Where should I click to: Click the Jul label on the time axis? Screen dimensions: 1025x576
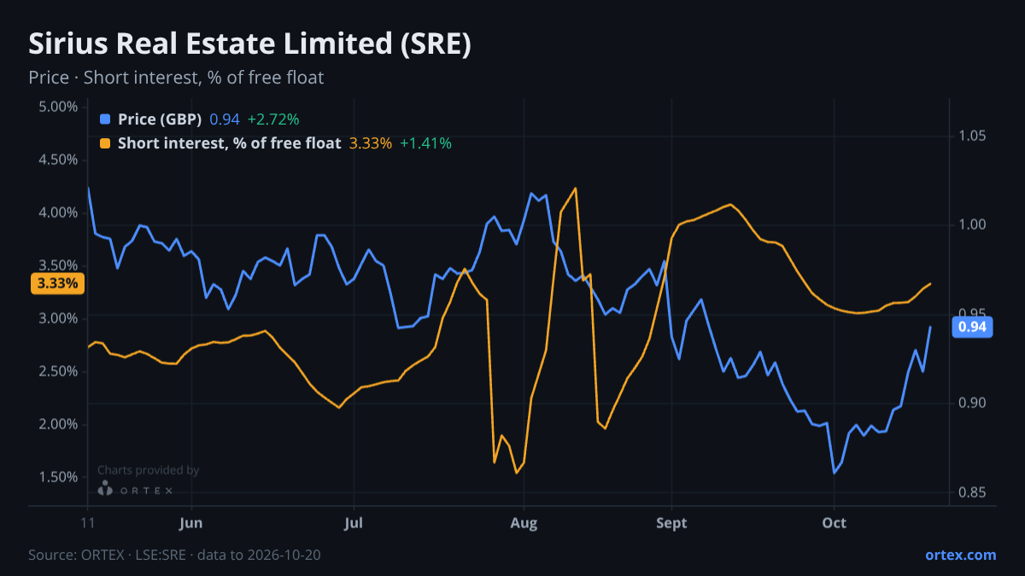[x=354, y=523]
